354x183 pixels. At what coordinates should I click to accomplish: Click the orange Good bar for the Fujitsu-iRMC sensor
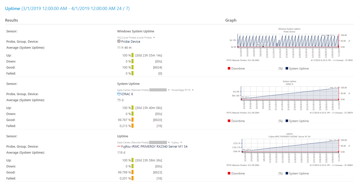coord(132,172)
